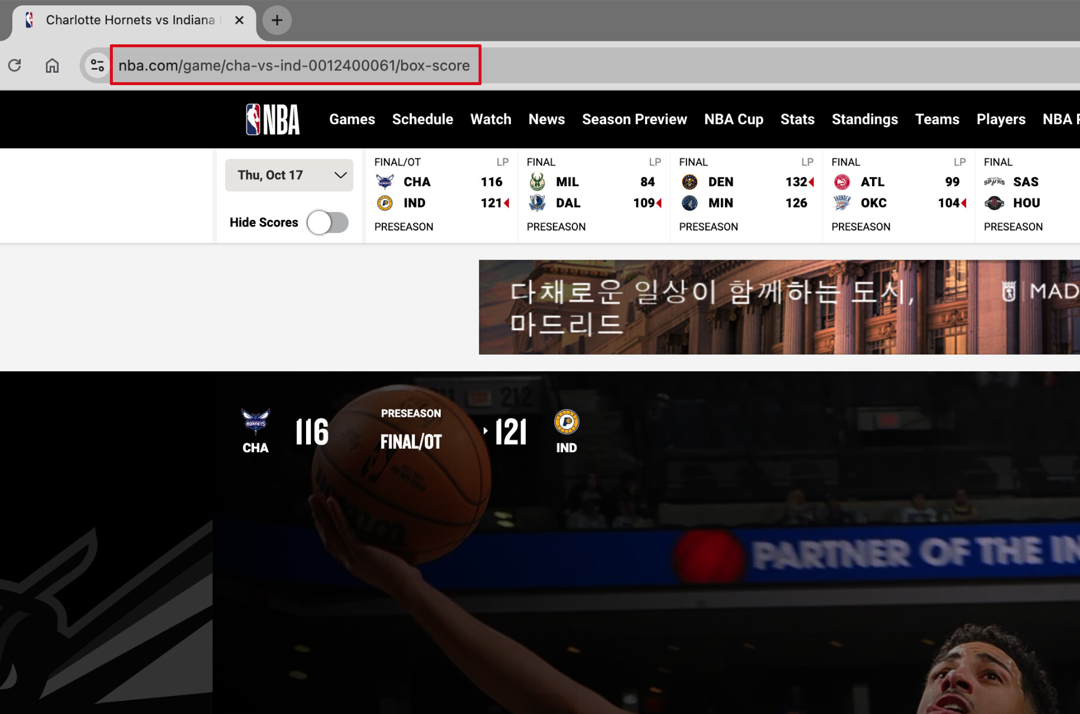
Task: Click the NBA logo in the header
Action: point(273,119)
